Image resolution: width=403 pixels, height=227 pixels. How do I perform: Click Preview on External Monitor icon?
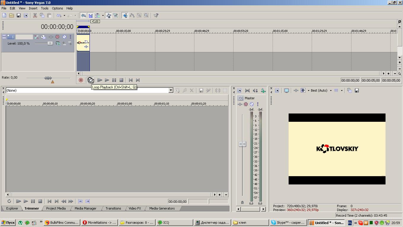coord(287,90)
